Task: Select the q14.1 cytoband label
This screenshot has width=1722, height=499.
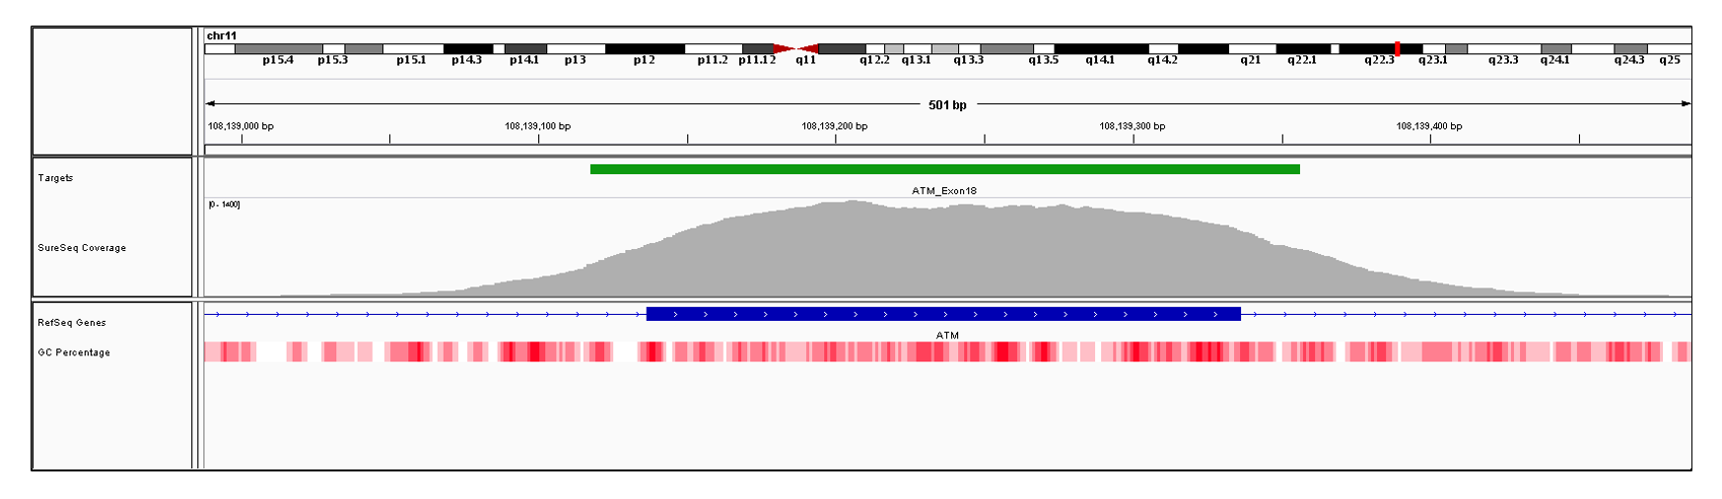Action: coord(1100,60)
